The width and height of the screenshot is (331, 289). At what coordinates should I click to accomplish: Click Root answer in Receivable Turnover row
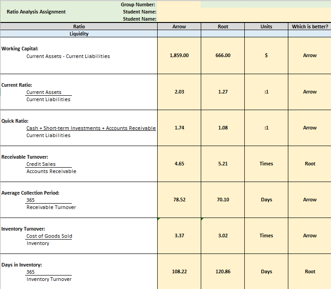pos(310,164)
